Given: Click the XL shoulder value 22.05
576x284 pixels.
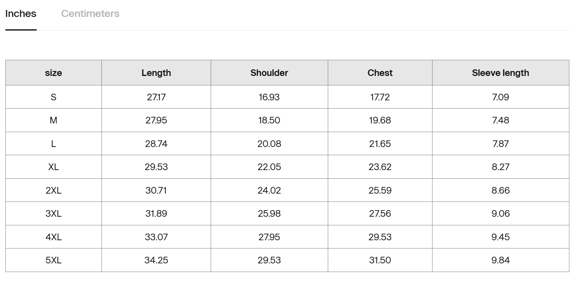Looking at the screenshot, I should (269, 167).
